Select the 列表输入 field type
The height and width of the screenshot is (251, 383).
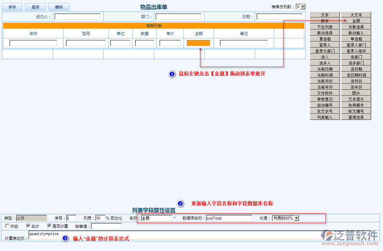325,117
